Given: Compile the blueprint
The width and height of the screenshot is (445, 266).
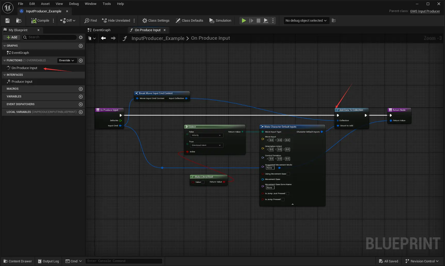Looking at the screenshot, I should [40, 21].
